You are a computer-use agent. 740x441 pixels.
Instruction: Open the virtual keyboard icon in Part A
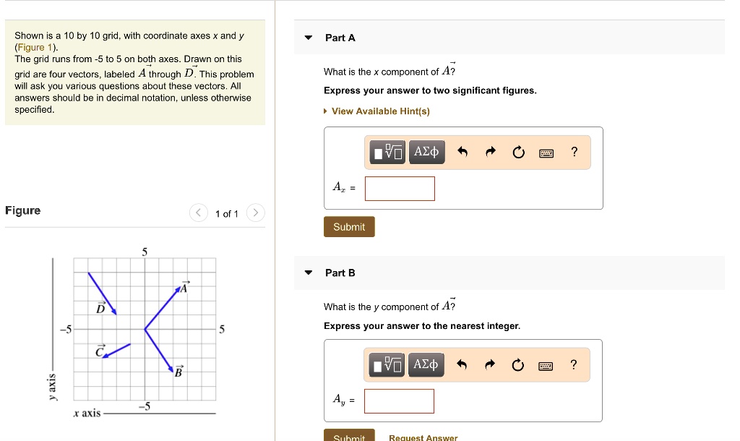click(x=546, y=153)
